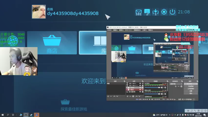
Task: Click the Steam power button icon
Action: [x=172, y=12]
